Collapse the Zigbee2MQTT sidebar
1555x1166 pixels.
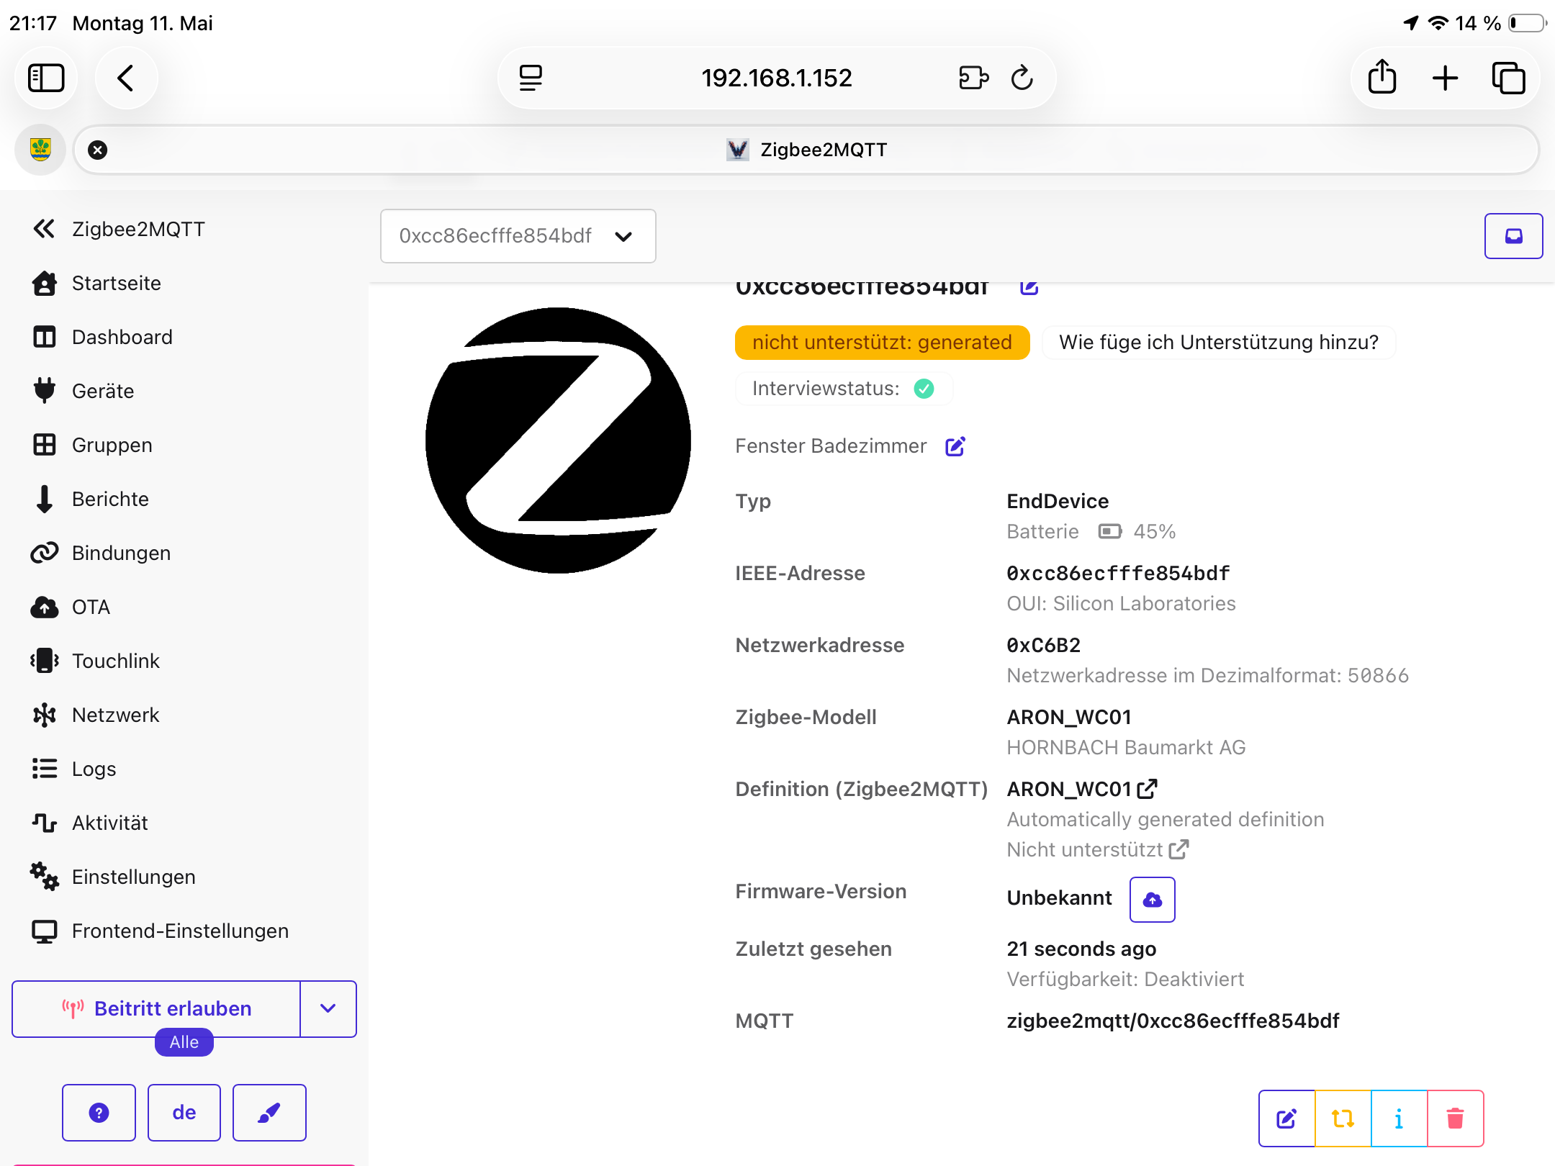click(44, 229)
